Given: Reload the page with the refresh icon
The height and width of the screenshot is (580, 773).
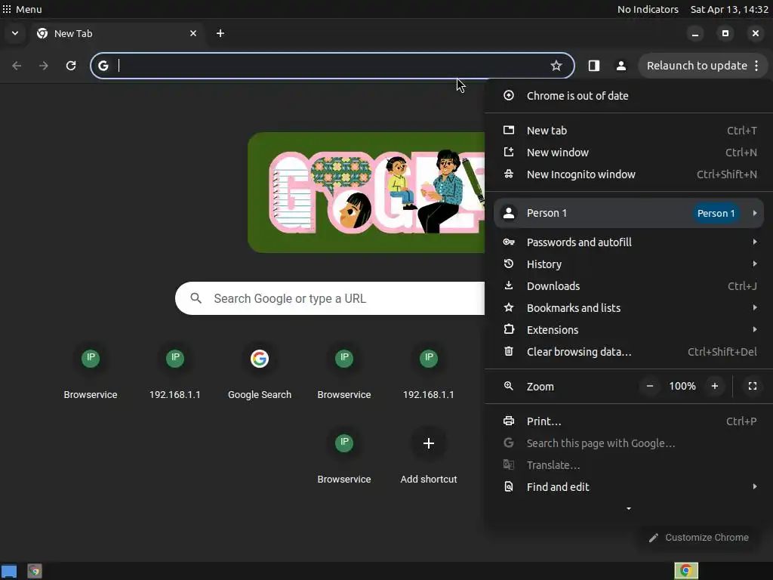Looking at the screenshot, I should click(71, 66).
